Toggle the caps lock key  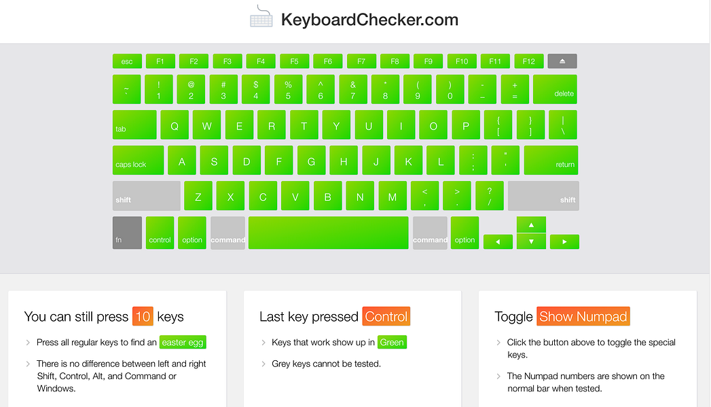coord(138,160)
